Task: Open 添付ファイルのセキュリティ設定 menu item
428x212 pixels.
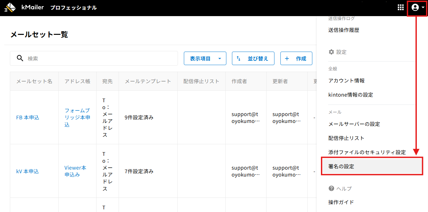Action: (367, 152)
